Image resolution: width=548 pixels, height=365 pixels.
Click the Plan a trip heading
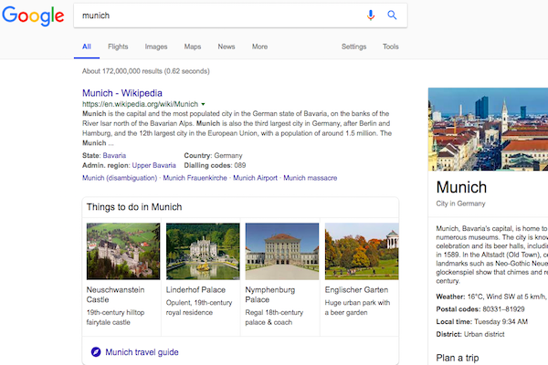(x=458, y=358)
